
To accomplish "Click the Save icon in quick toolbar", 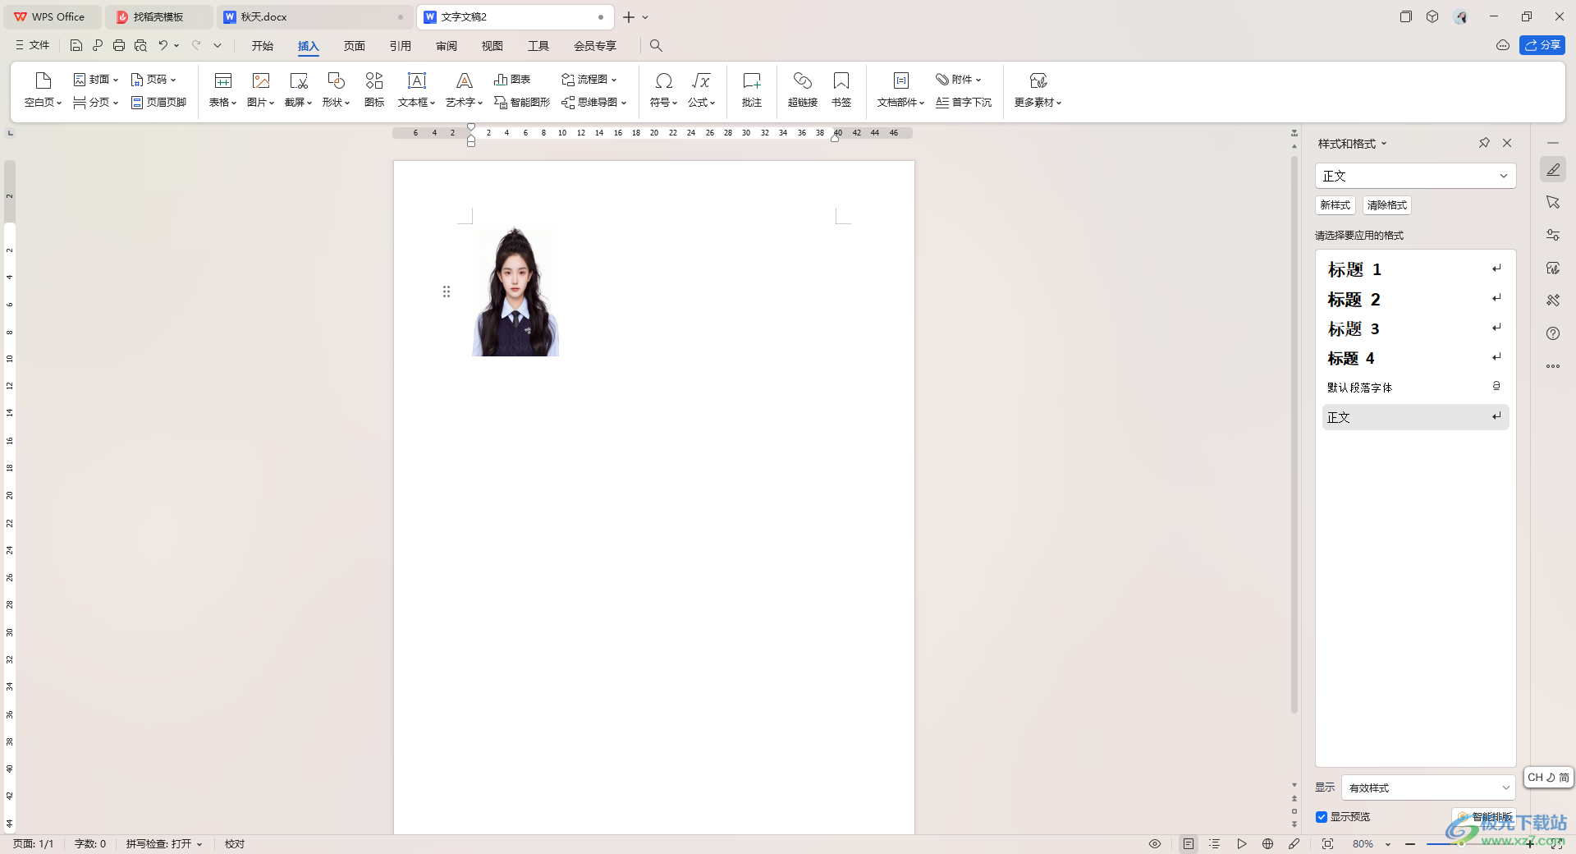I will click(76, 45).
